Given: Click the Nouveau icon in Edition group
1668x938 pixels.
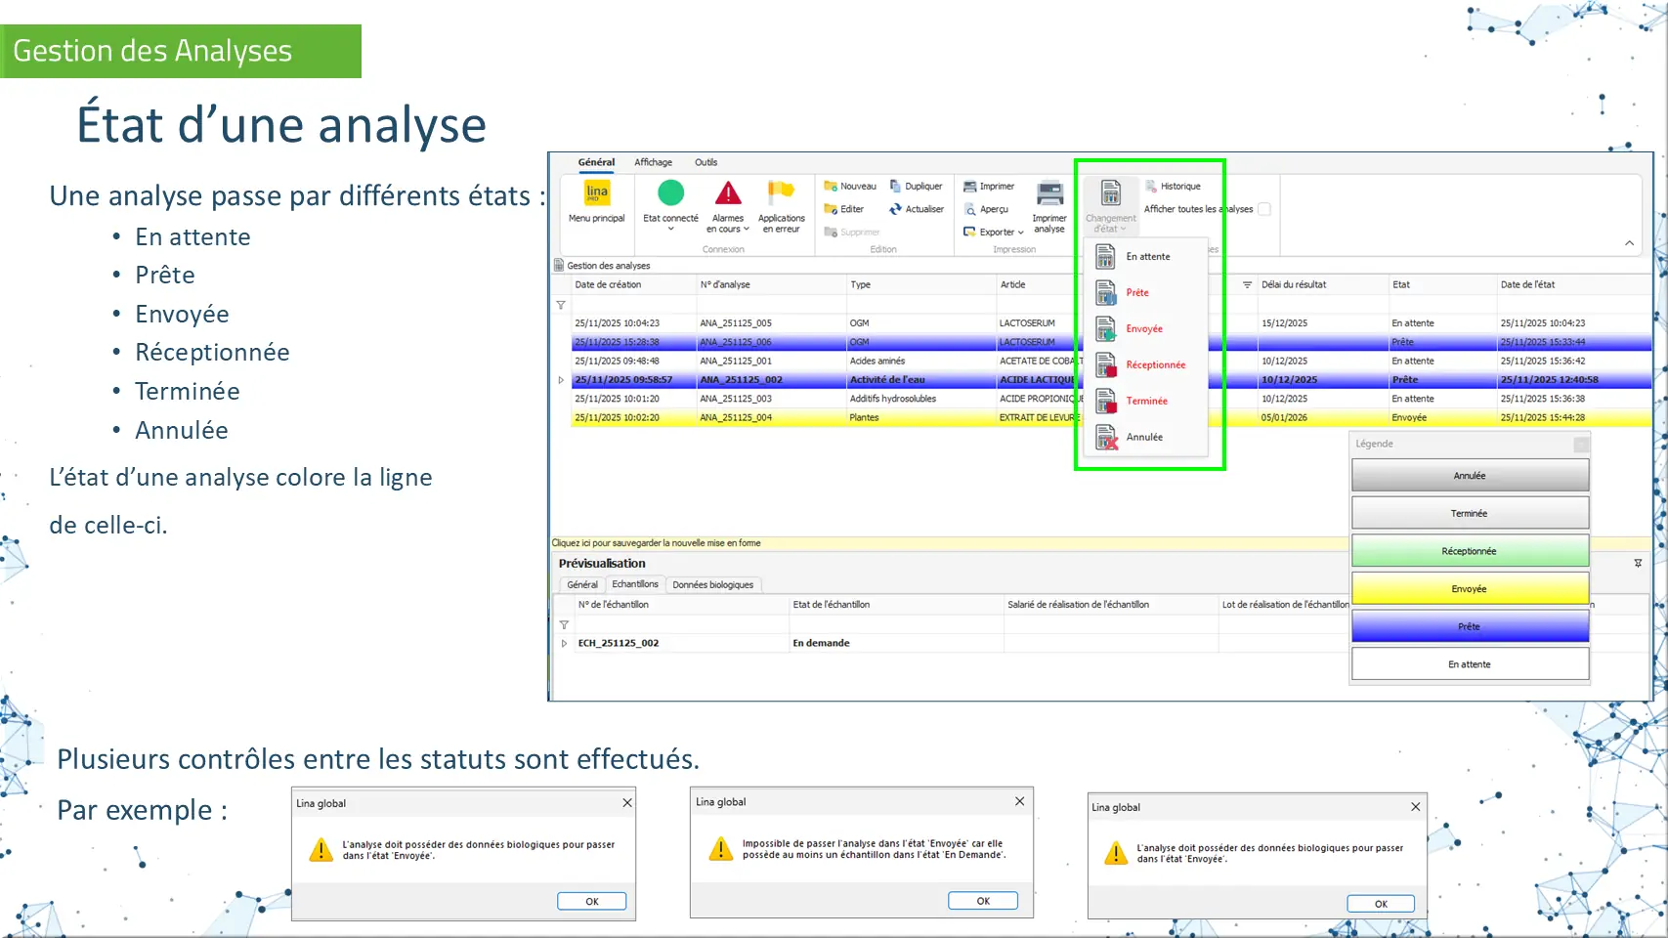Looking at the screenshot, I should (x=832, y=187).
